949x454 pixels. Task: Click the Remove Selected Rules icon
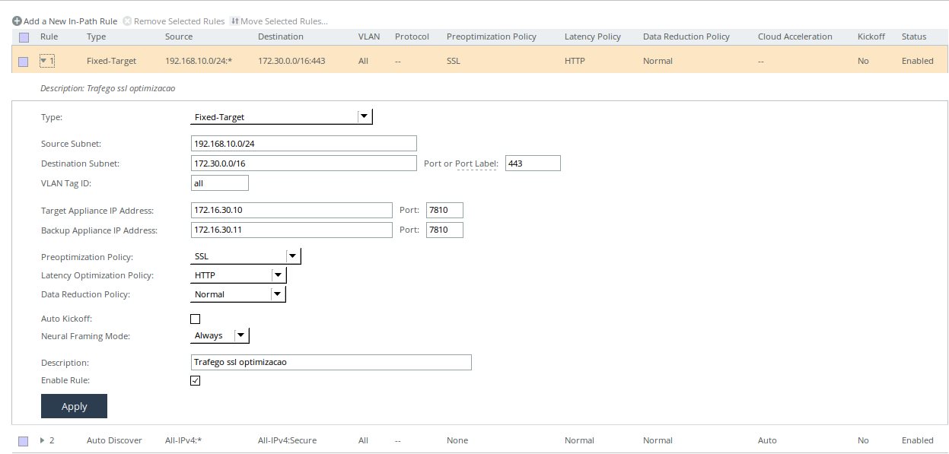(x=127, y=21)
